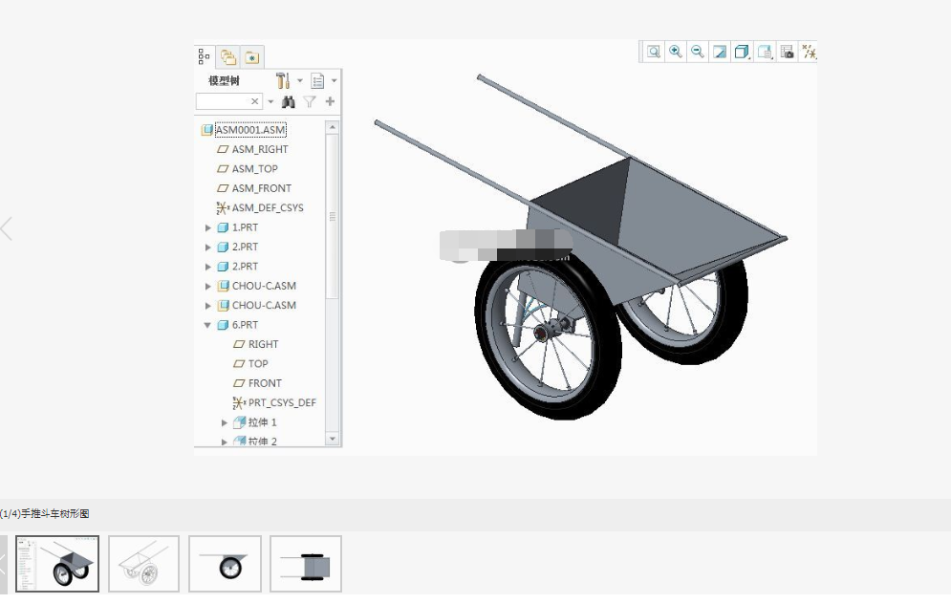951x604 pixels.
Task: Open the Saved Orientations icon
Action: (x=765, y=52)
